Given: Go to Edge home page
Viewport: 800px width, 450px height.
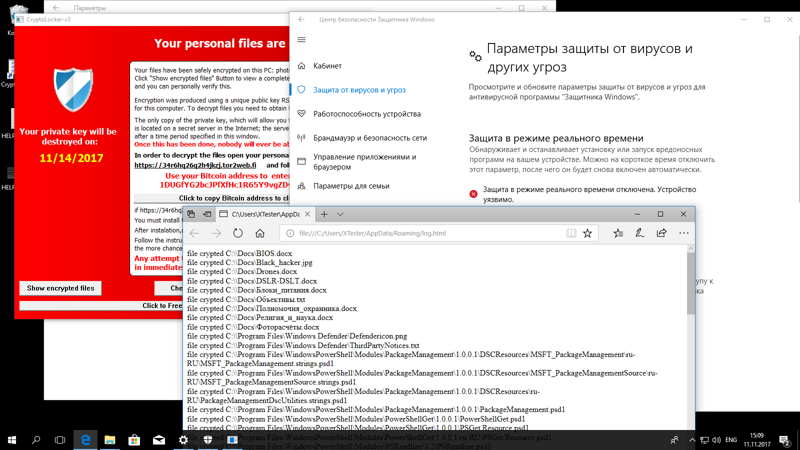Looking at the screenshot, I should (260, 233).
